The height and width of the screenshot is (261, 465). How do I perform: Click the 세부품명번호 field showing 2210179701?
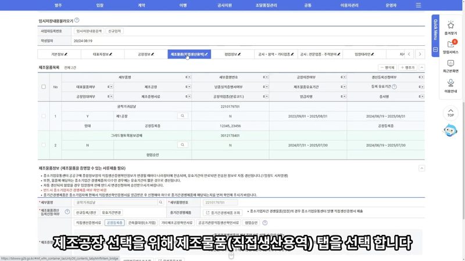coord(220,202)
